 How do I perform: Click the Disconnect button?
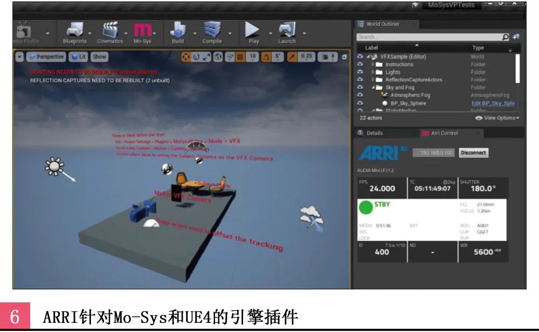(473, 153)
